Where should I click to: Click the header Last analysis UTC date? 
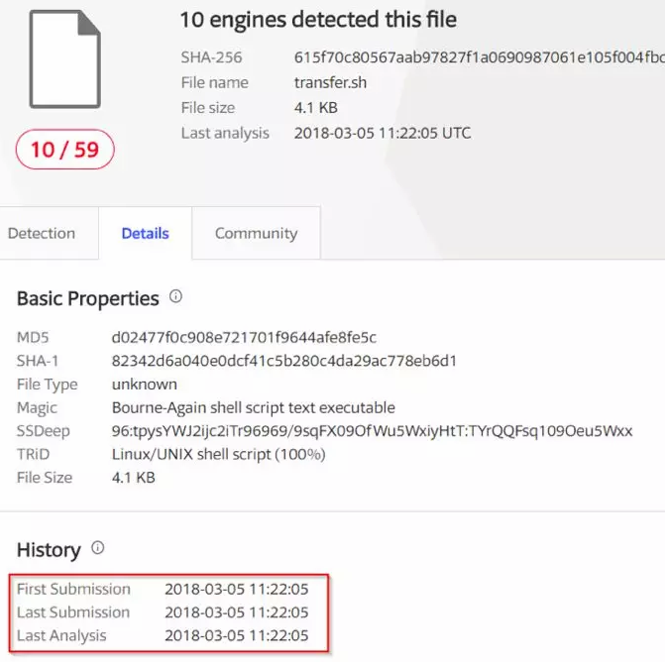383,133
